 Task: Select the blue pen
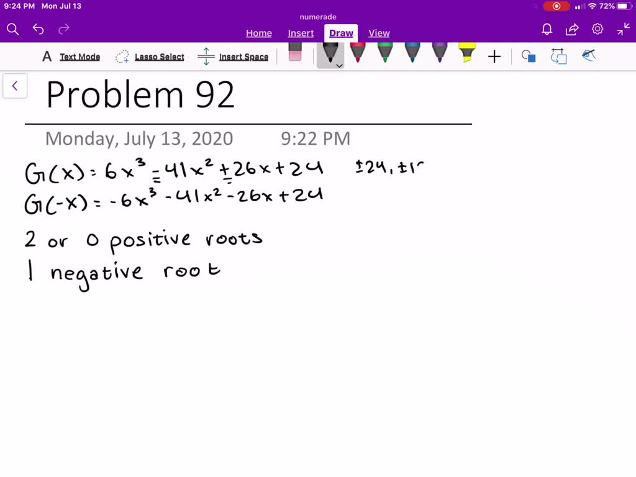click(412, 53)
